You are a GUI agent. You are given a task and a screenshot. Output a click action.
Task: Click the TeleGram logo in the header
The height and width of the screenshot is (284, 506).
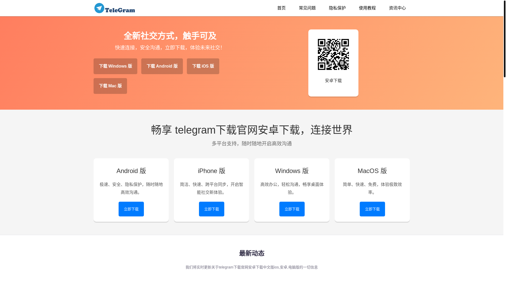(x=115, y=8)
